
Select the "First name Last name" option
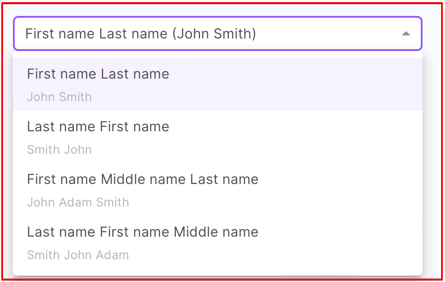point(98,74)
